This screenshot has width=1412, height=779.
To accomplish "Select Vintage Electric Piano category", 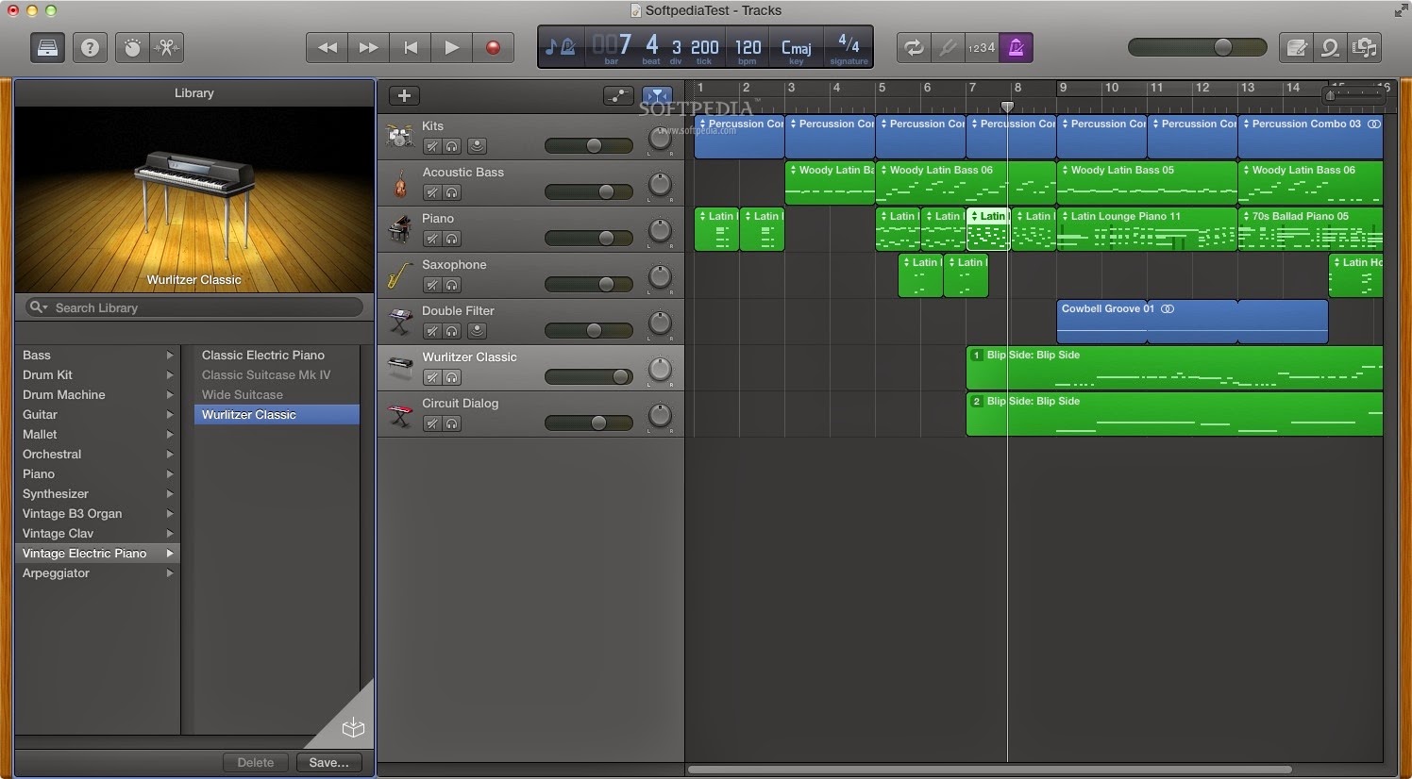I will pyautogui.click(x=97, y=554).
